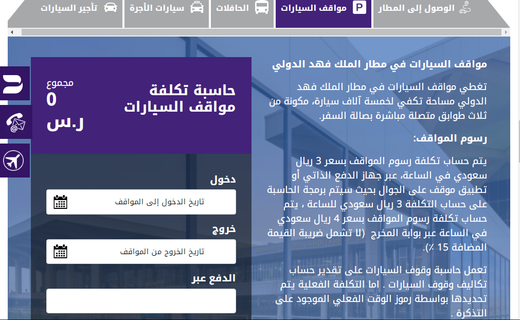Screen dimensions: 520x320
Task: Click the horizontal scrollbar track under tabs
Action: (x=261, y=32)
